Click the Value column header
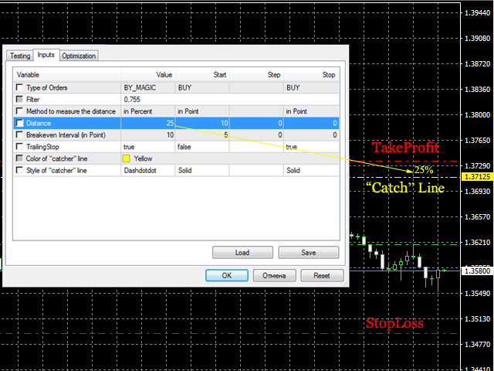 (x=148, y=75)
